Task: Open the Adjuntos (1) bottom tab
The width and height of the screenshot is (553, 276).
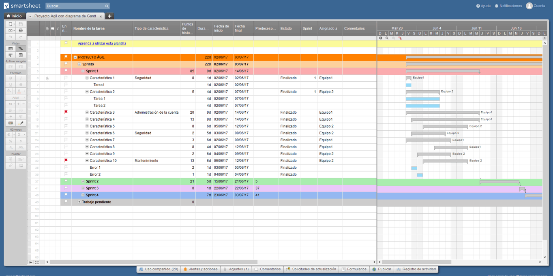Action: coord(236,269)
